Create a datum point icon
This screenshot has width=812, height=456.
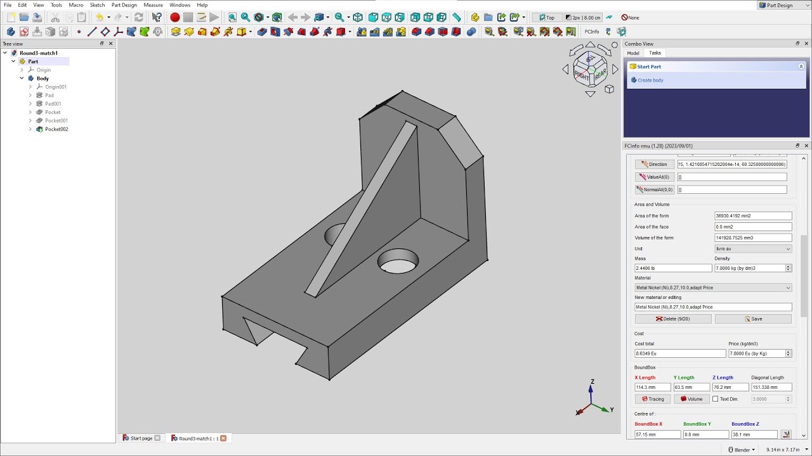[x=79, y=32]
